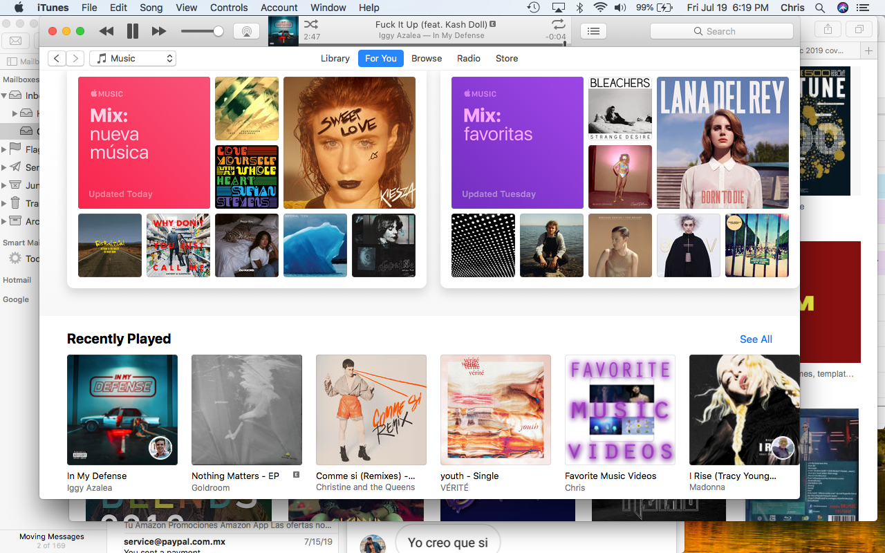Open the iTunes application menu

(x=53, y=8)
